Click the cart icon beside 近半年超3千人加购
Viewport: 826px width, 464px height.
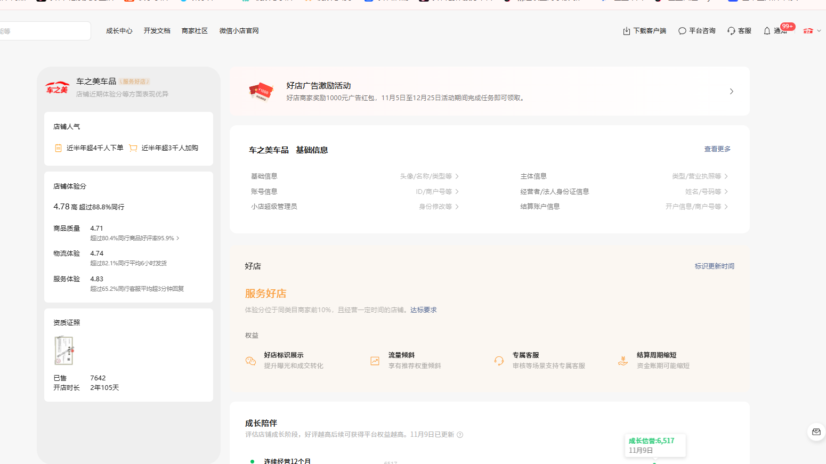[133, 148]
